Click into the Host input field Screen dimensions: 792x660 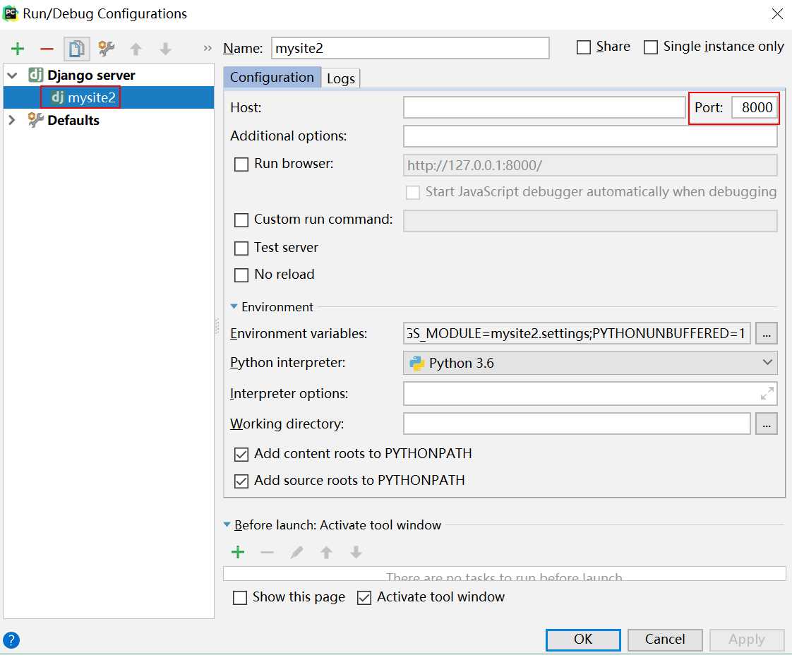(544, 107)
